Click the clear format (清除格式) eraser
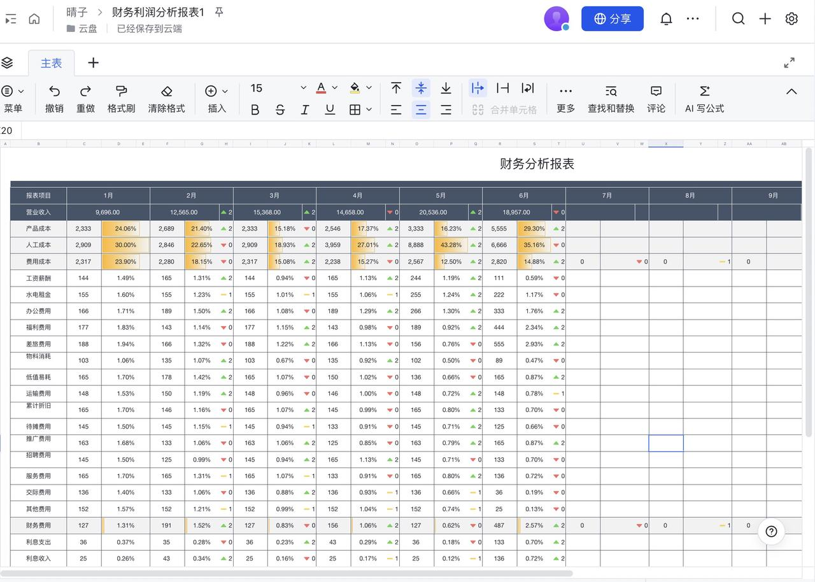The width and height of the screenshot is (815, 582). 166,92
